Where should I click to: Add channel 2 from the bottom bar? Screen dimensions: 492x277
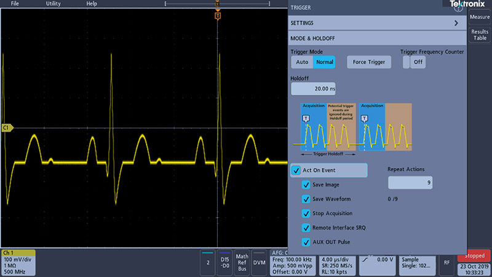point(209,262)
